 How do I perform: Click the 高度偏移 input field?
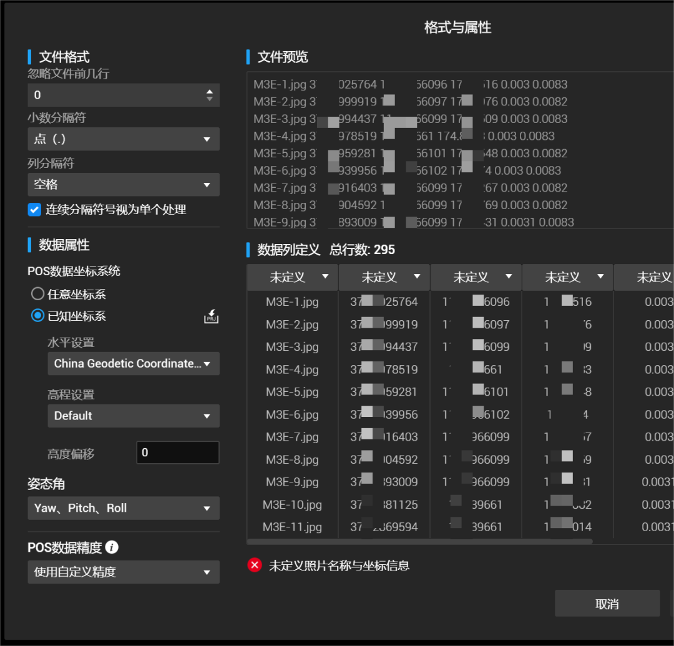(x=177, y=452)
